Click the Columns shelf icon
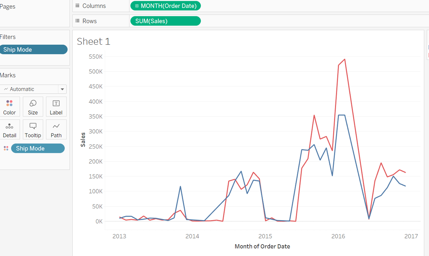 coord(77,6)
